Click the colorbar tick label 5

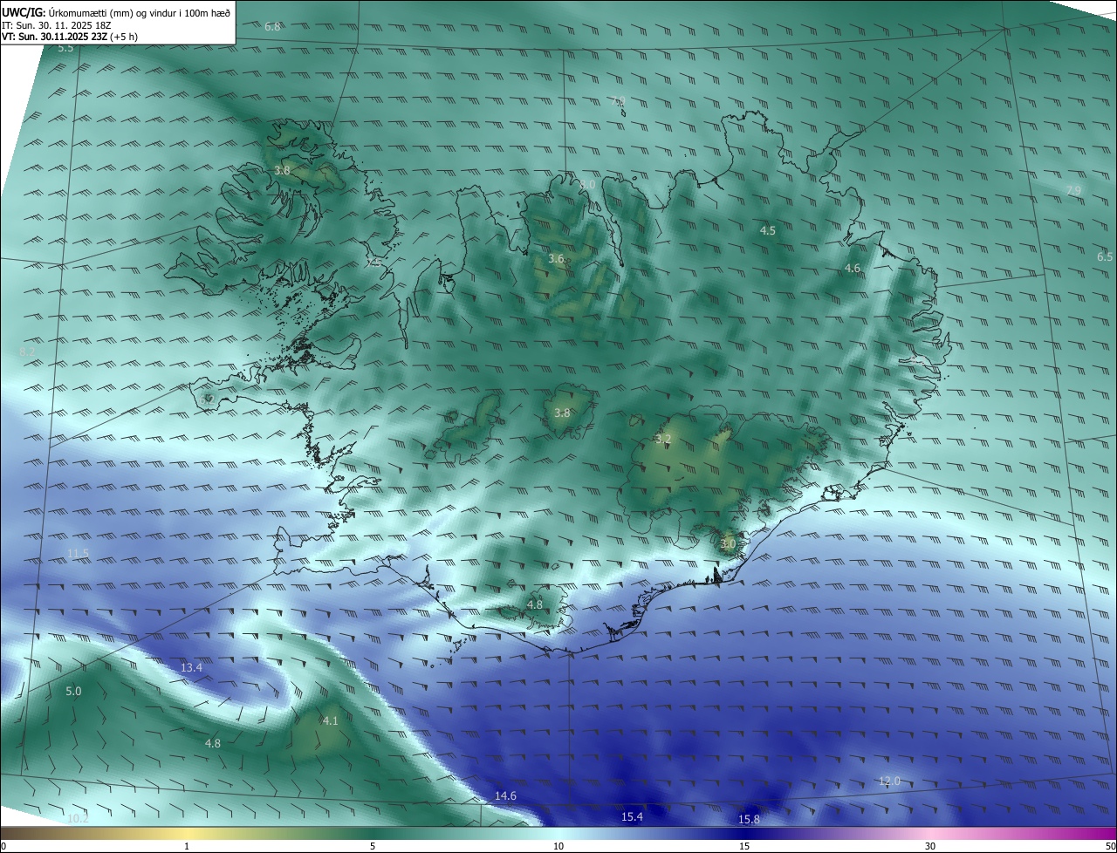pos(373,847)
